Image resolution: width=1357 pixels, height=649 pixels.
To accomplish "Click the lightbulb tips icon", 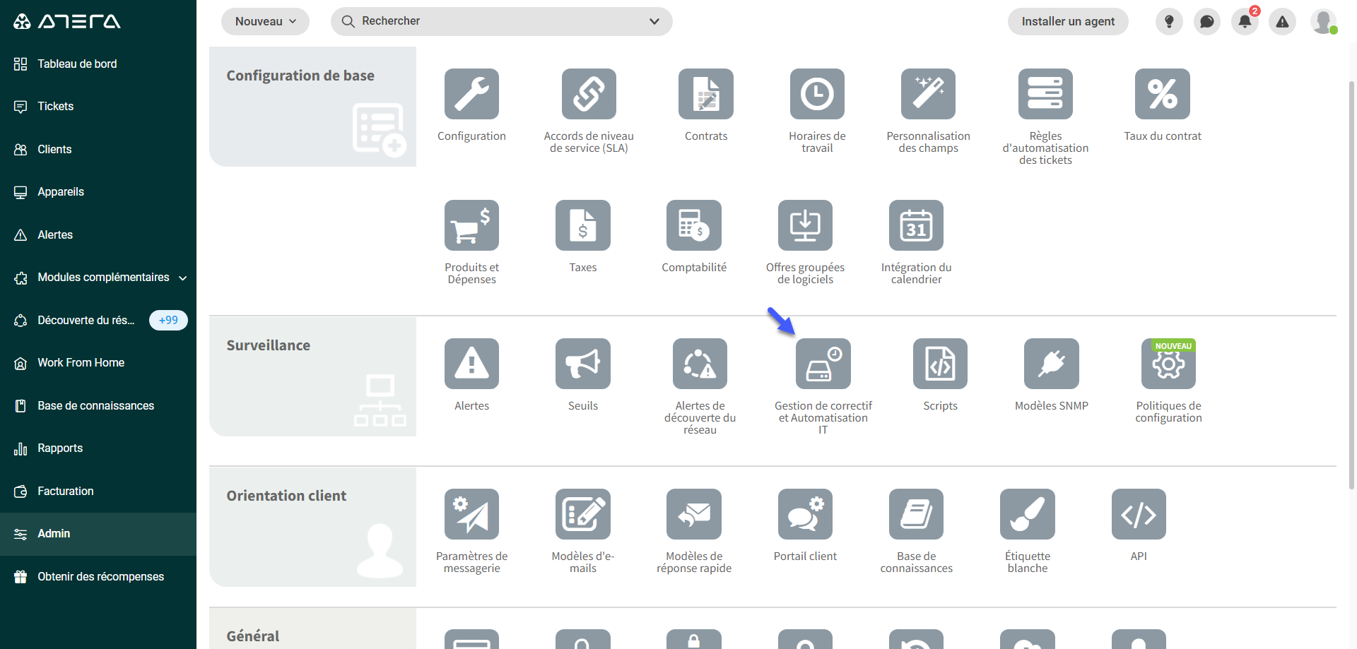I will pos(1169,21).
